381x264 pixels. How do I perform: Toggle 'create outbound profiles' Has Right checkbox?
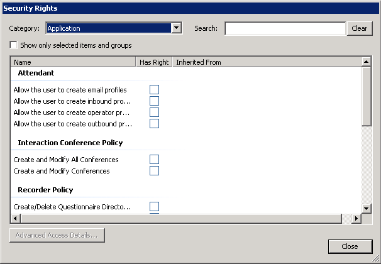(154, 124)
